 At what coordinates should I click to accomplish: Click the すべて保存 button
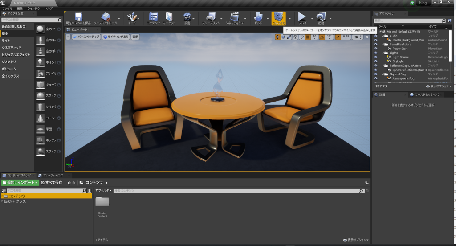coord(51,183)
